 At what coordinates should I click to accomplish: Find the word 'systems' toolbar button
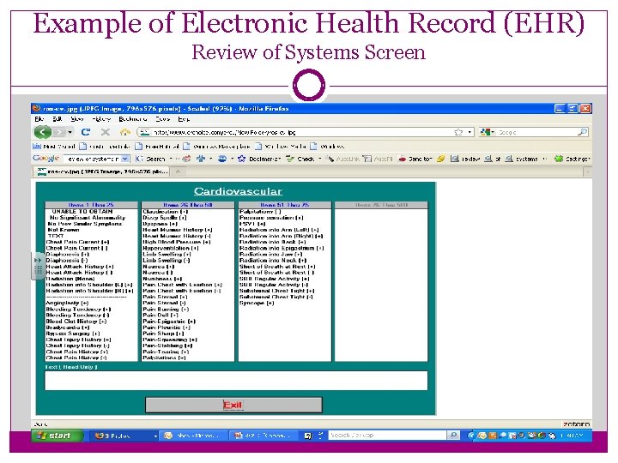point(522,159)
